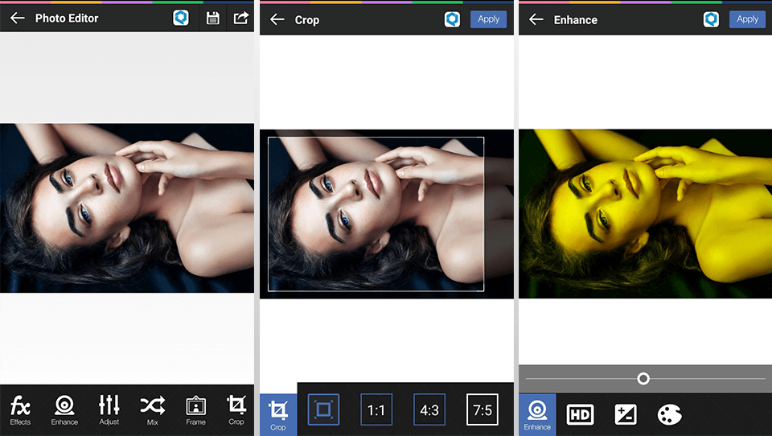Open the Frame tool
The image size is (772, 436).
[196, 410]
